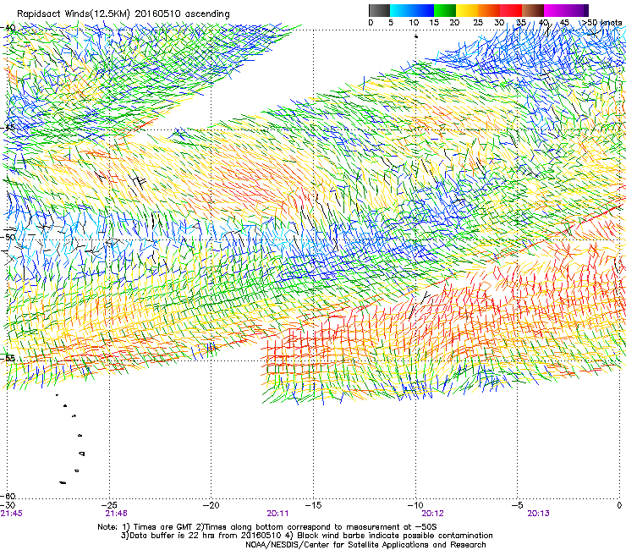Screen dimensions: 626x550
Task: Click the '45' label under the color scale
Action: (x=564, y=22)
